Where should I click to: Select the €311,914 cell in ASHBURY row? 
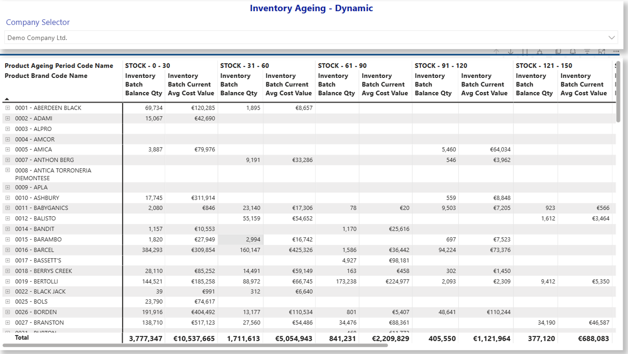[203, 198]
